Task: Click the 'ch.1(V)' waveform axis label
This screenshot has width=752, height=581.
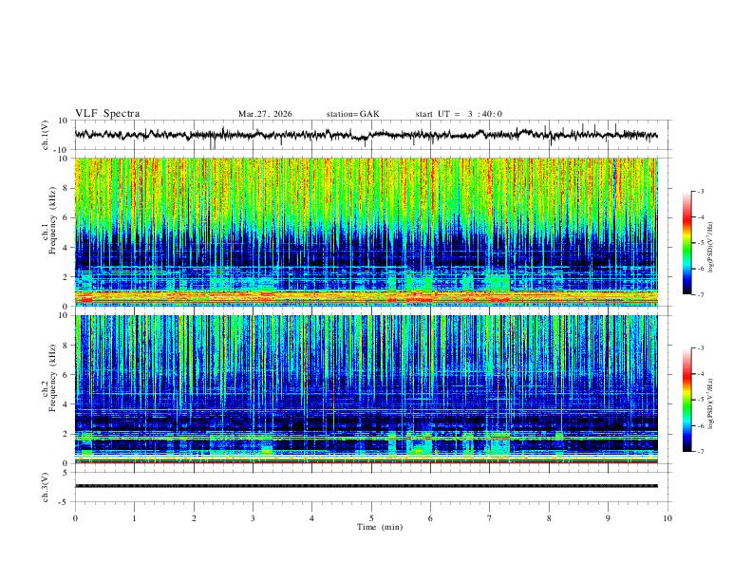Action: point(46,135)
